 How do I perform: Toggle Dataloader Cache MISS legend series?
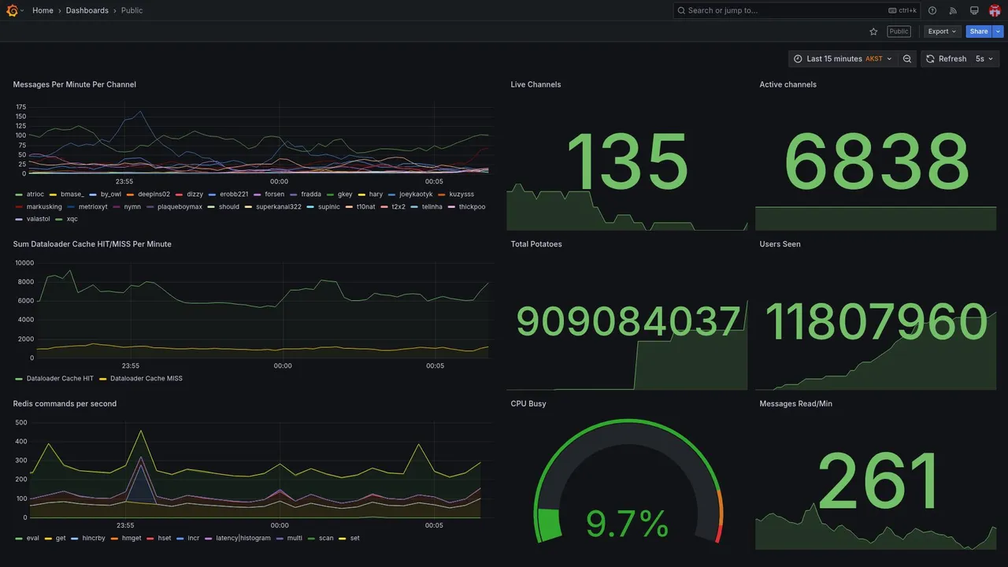pyautogui.click(x=140, y=379)
